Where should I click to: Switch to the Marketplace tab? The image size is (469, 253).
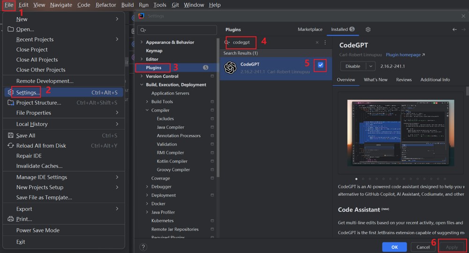310,29
